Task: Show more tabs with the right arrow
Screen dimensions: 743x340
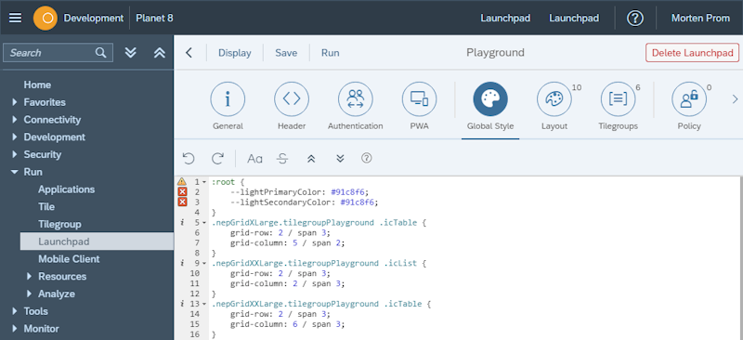Action: [x=735, y=99]
